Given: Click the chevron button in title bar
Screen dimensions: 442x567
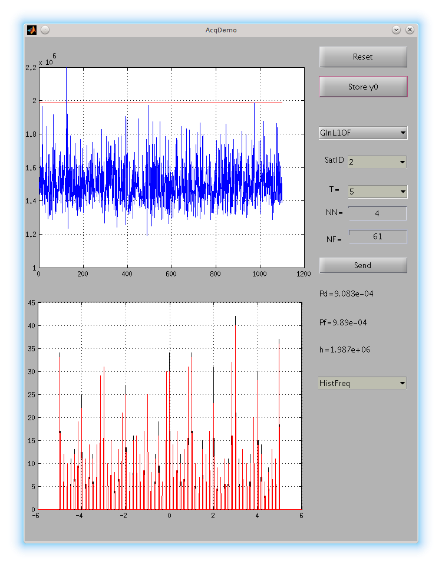Looking at the screenshot, I should tap(396, 29).
